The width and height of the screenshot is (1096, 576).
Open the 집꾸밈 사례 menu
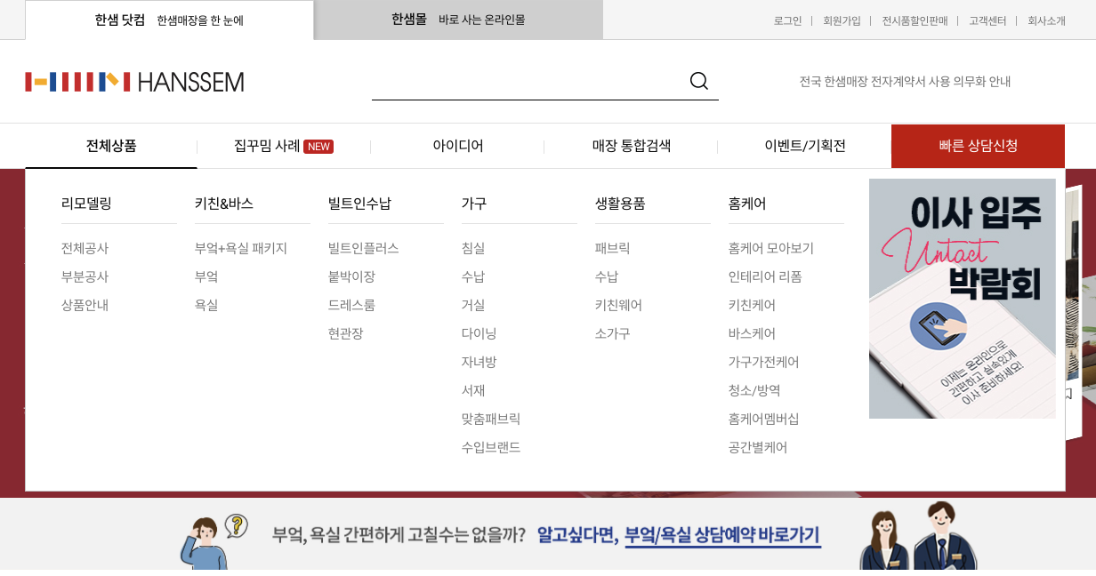pyautogui.click(x=267, y=146)
